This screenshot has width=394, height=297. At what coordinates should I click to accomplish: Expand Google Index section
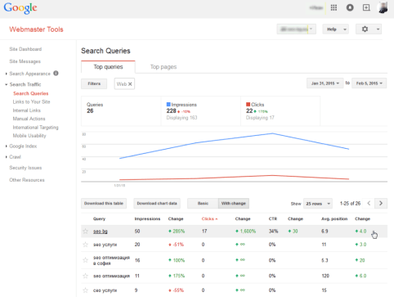[6, 146]
